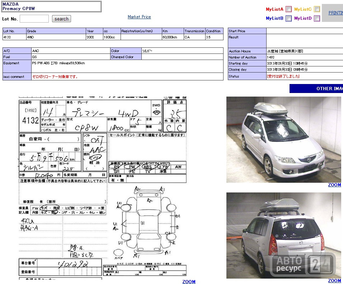The image size is (343, 284).
Task: Open the front car photo thumbnail
Action: 284,139
